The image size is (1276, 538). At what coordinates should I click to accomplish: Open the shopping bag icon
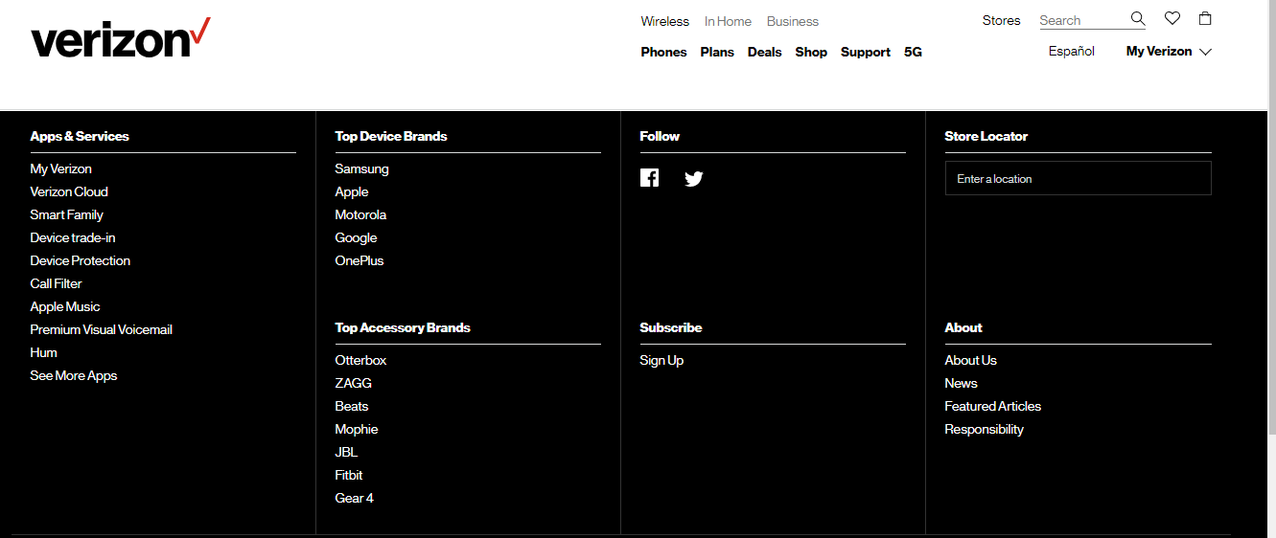(1205, 18)
